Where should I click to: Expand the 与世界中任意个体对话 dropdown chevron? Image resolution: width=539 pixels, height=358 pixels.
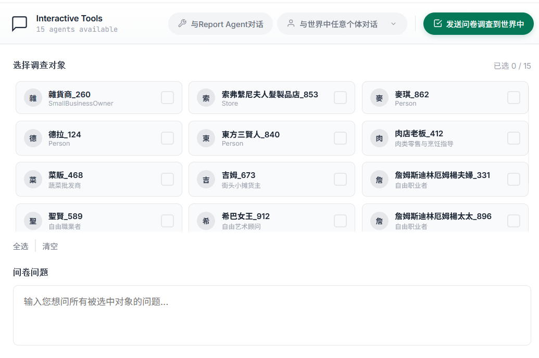(x=393, y=24)
